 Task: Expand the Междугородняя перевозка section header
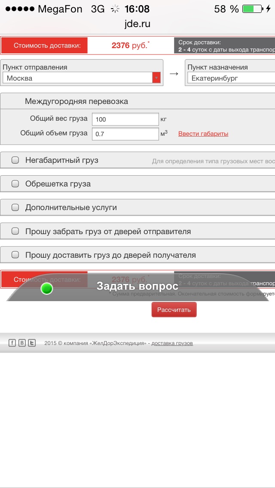tap(76, 102)
